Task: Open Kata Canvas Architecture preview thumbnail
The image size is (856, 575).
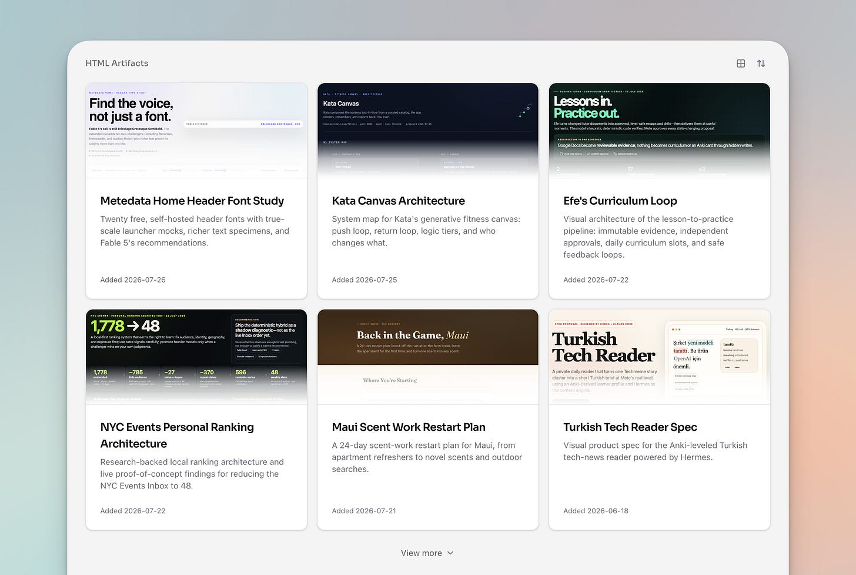Action: (x=428, y=131)
